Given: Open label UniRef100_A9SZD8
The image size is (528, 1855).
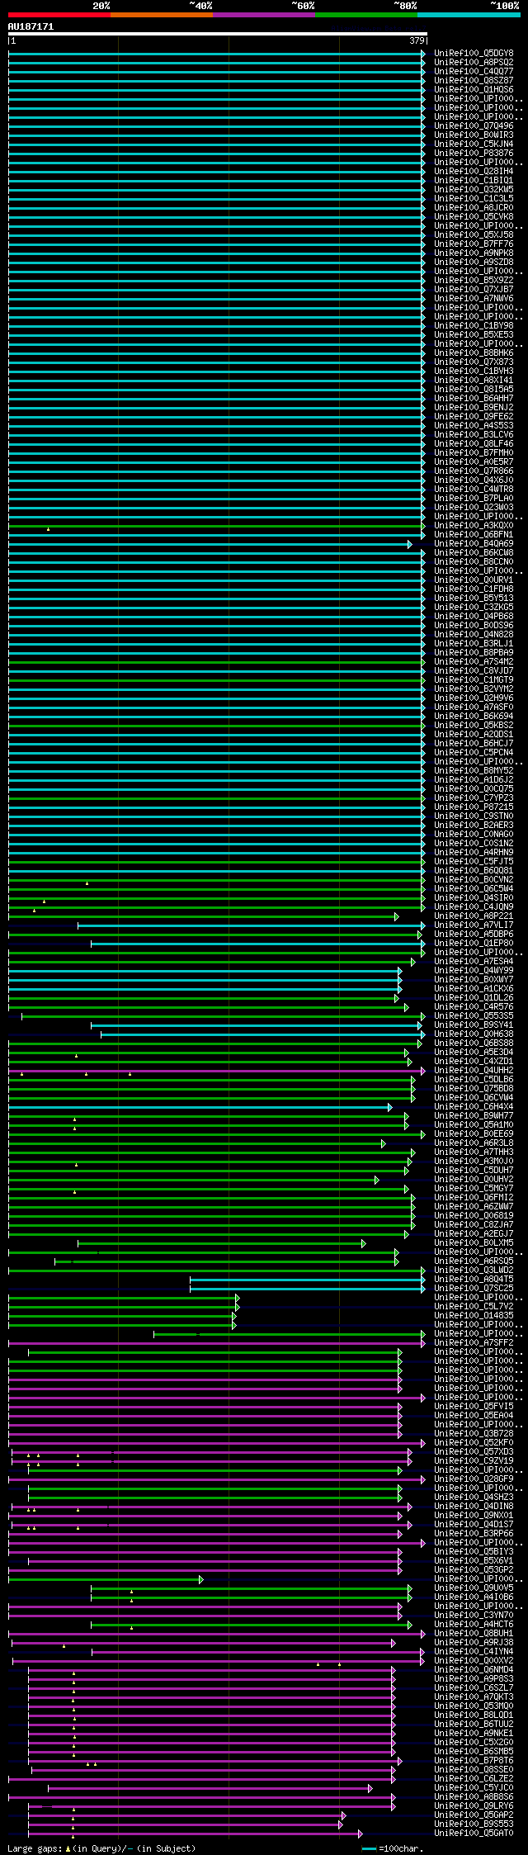Looking at the screenshot, I should click(474, 263).
